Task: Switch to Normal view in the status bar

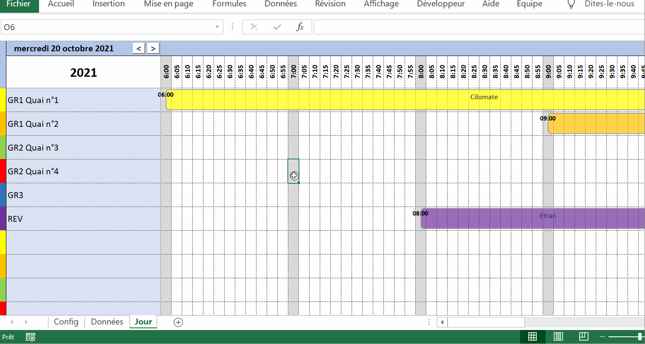Action: coord(532,337)
